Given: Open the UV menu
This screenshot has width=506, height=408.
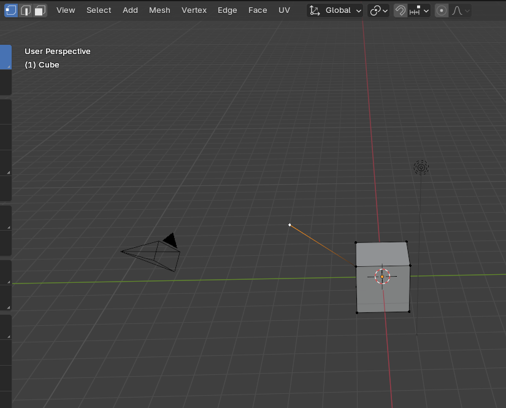Looking at the screenshot, I should pyautogui.click(x=284, y=10).
